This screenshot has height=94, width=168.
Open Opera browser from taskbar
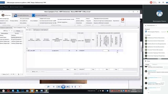[8, 91]
